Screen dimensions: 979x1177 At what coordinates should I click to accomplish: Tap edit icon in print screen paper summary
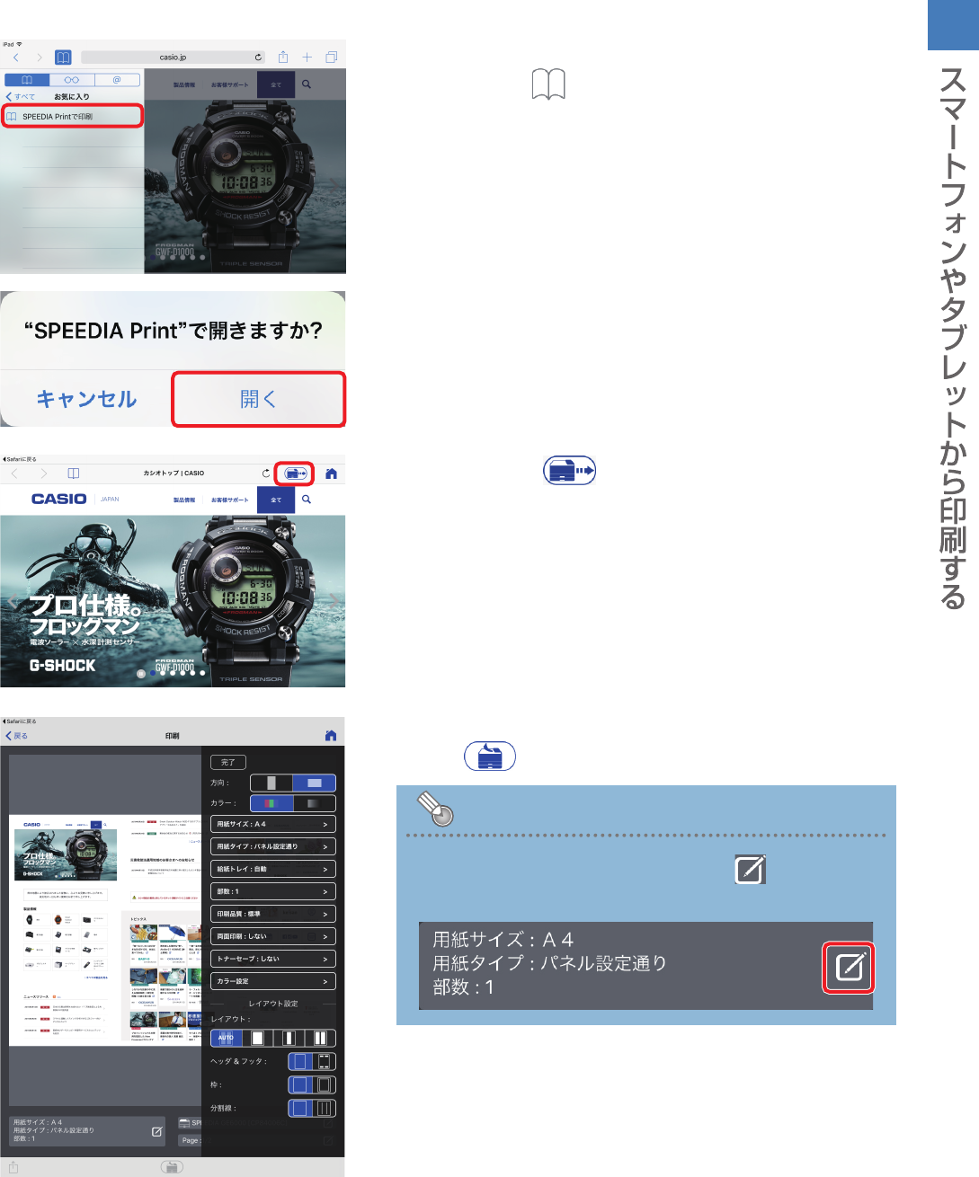157,1131
